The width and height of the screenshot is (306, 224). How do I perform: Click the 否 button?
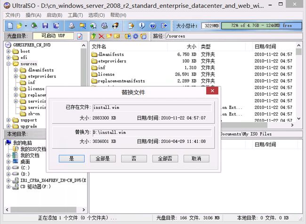(134, 158)
